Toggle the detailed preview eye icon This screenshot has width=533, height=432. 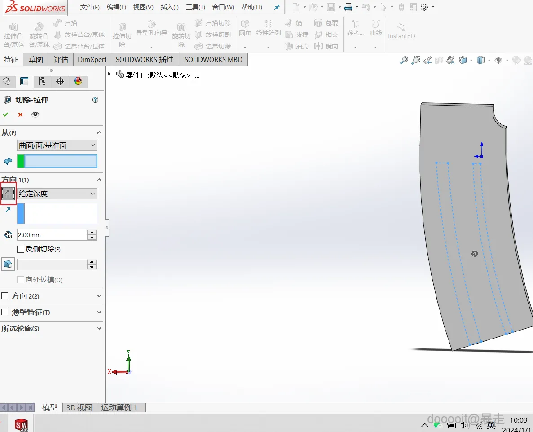[x=35, y=115]
